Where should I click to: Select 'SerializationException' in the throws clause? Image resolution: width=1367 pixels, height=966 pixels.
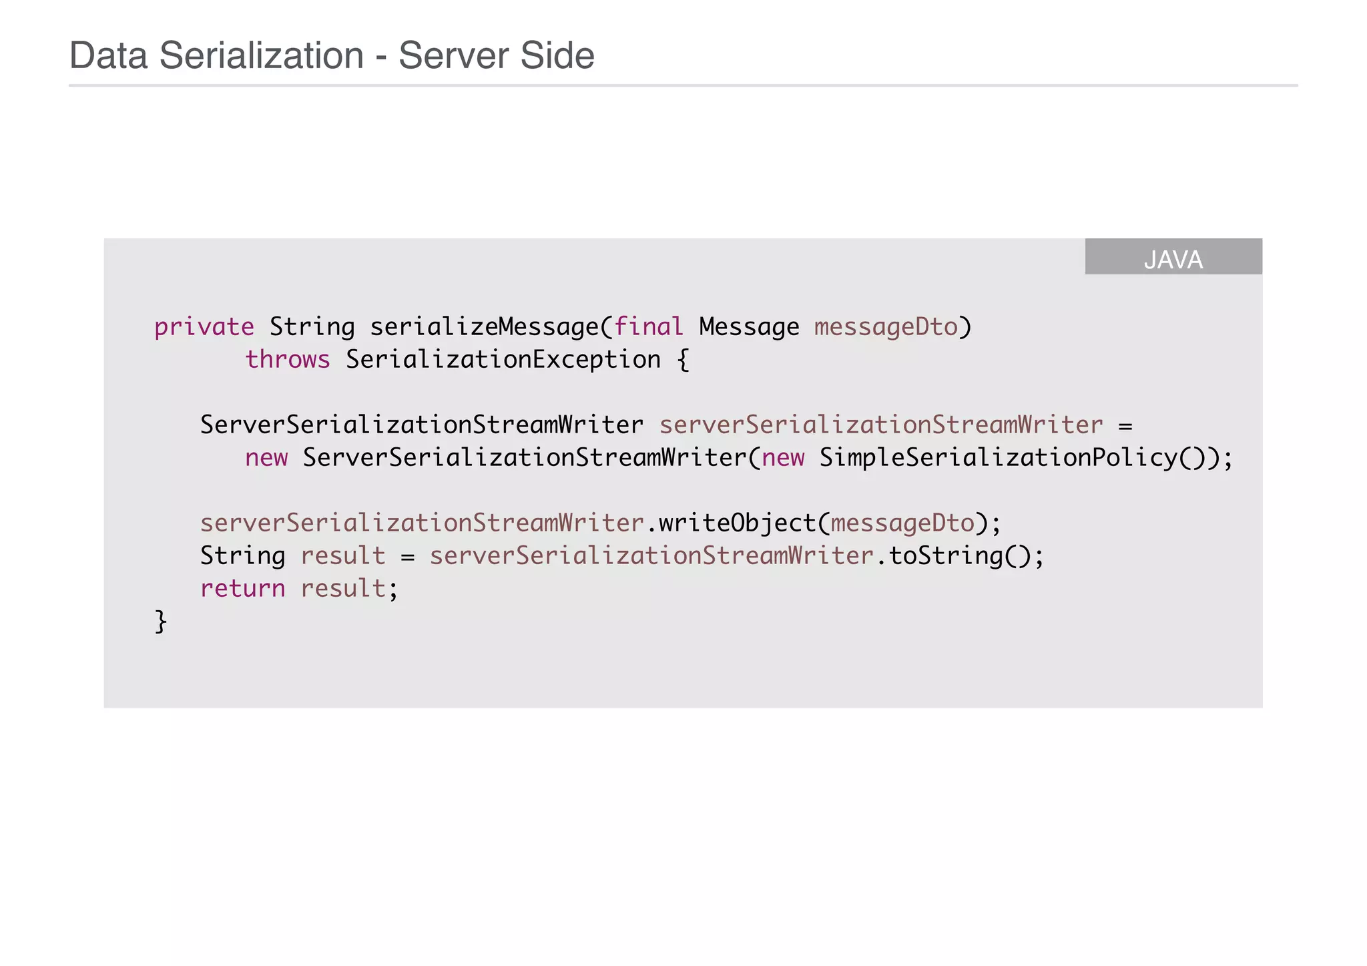(x=503, y=360)
